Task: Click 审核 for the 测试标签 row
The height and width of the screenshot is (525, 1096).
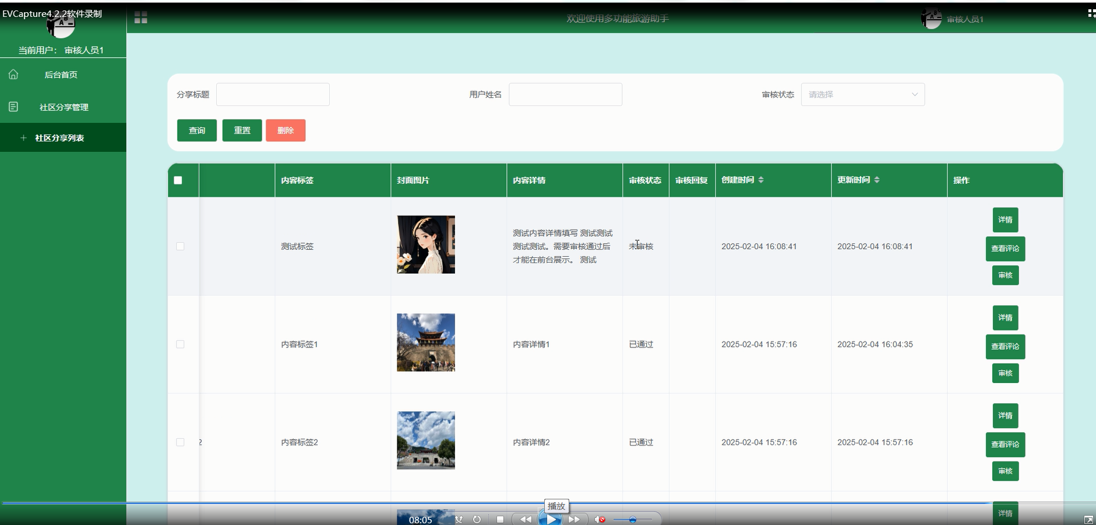Action: [1005, 275]
